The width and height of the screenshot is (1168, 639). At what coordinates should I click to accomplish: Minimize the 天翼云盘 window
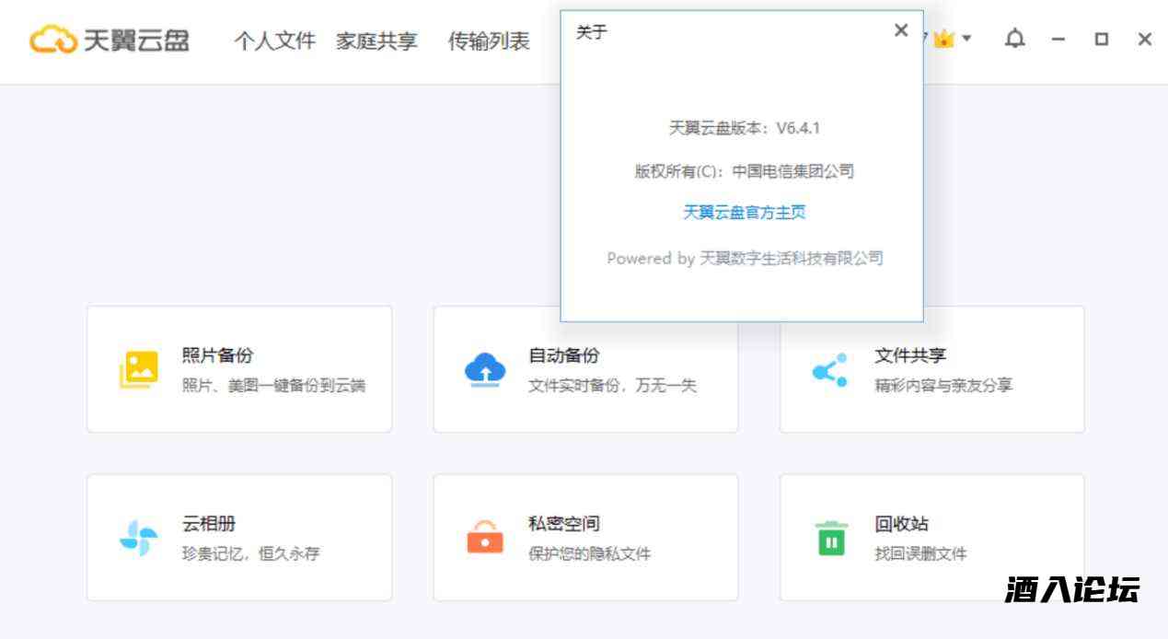[1058, 40]
